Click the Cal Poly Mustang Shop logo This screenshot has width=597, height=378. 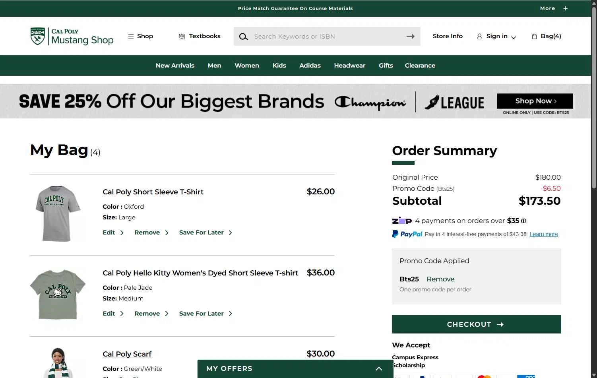pyautogui.click(x=72, y=36)
